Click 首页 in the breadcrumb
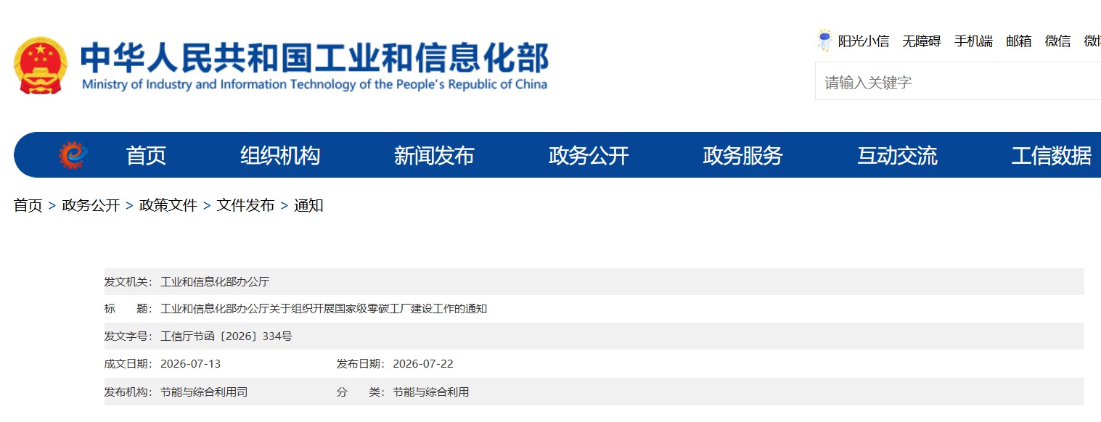 [28, 205]
